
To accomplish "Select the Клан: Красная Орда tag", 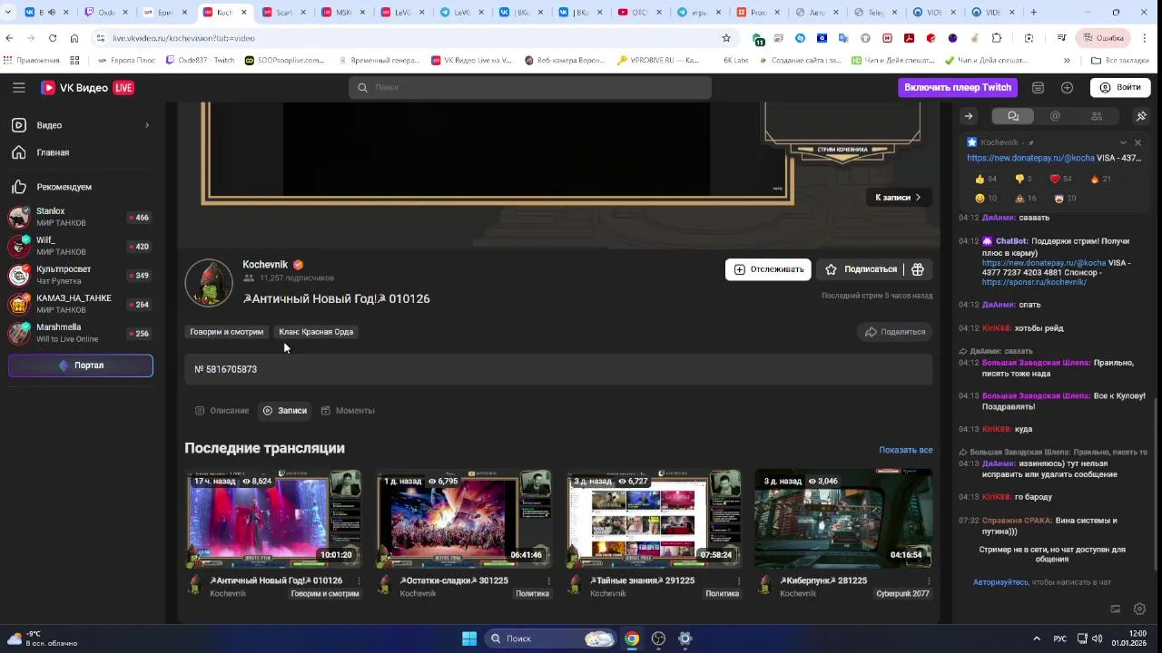I will click(x=316, y=332).
